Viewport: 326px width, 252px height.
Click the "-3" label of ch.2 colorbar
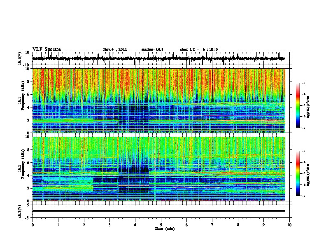coord(304,151)
